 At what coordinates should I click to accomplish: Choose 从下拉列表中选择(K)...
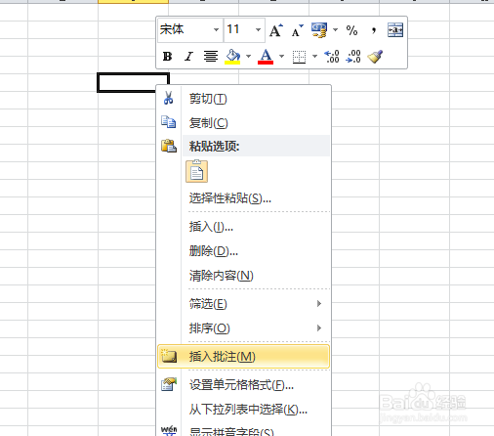[x=243, y=410]
